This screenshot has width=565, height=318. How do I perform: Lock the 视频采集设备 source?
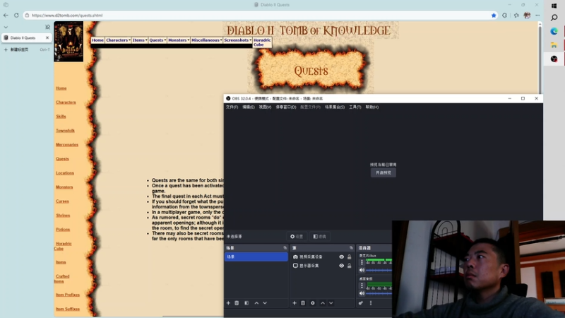349,257
